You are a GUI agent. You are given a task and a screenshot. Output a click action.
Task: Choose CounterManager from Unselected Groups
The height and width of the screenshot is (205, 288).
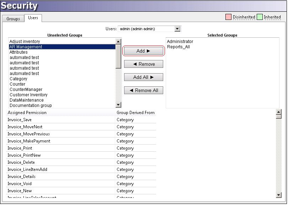pyautogui.click(x=26, y=90)
